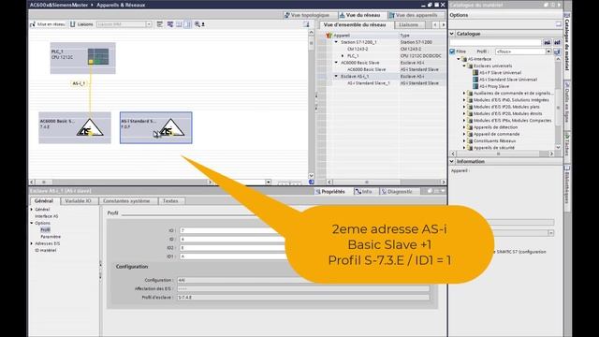Select Paramètre under Options
The height and width of the screenshot is (337, 599).
coord(51,237)
